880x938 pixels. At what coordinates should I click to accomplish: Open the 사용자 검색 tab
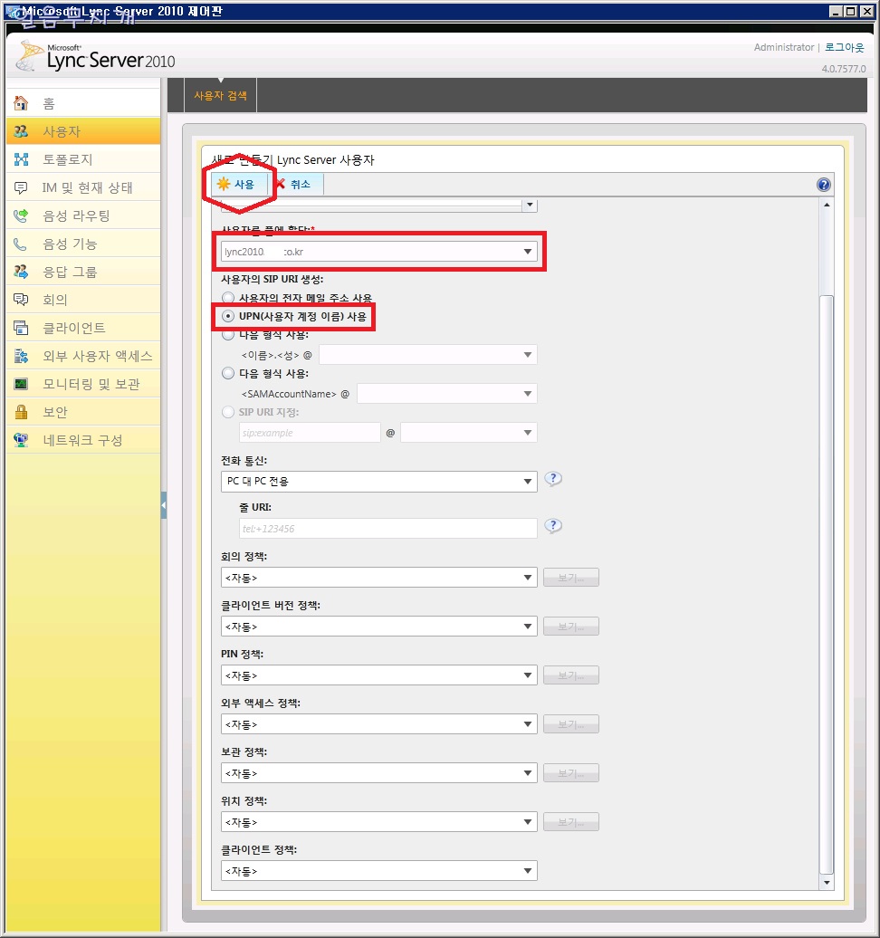[x=221, y=96]
